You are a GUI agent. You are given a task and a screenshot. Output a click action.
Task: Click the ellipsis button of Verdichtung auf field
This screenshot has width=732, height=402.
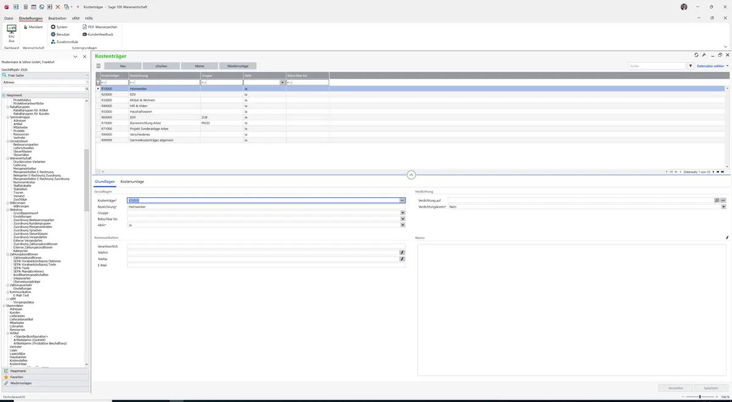(723, 200)
